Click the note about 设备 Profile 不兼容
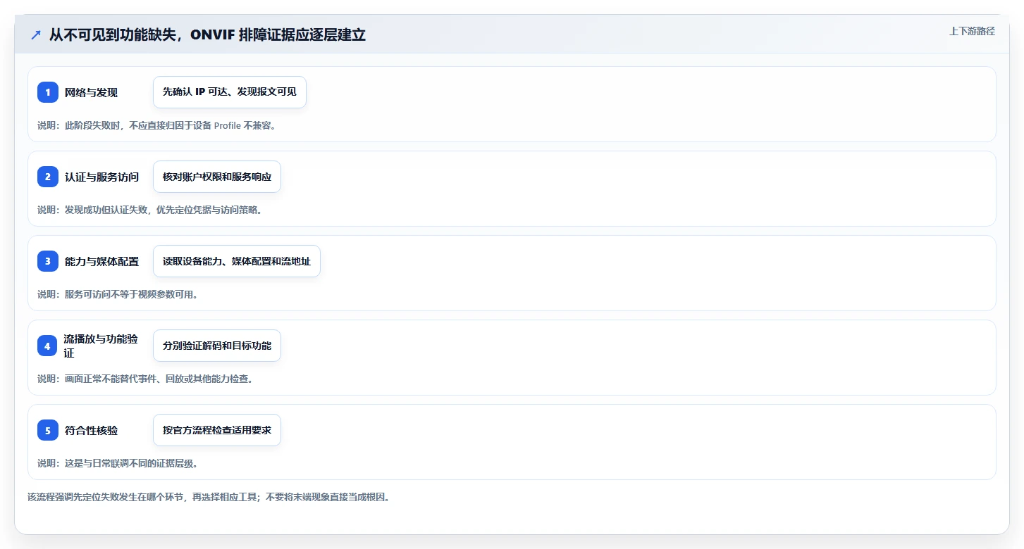This screenshot has height=549, width=1024. [156, 125]
